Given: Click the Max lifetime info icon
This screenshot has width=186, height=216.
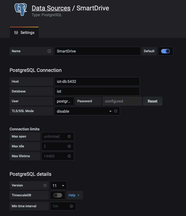Looking at the screenshot, I should pos(69,156).
